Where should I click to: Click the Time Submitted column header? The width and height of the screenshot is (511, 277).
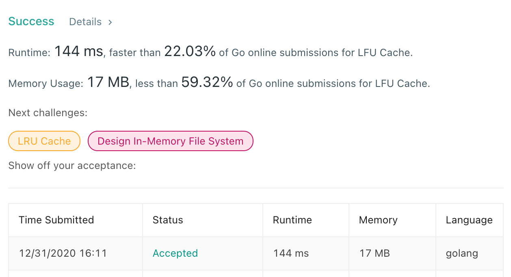pyautogui.click(x=56, y=220)
